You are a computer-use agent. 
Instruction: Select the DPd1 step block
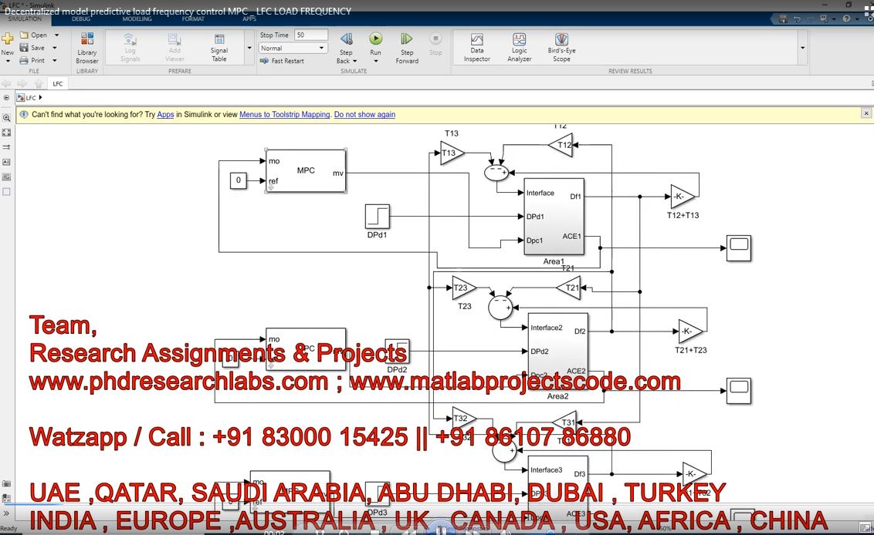coord(378,217)
